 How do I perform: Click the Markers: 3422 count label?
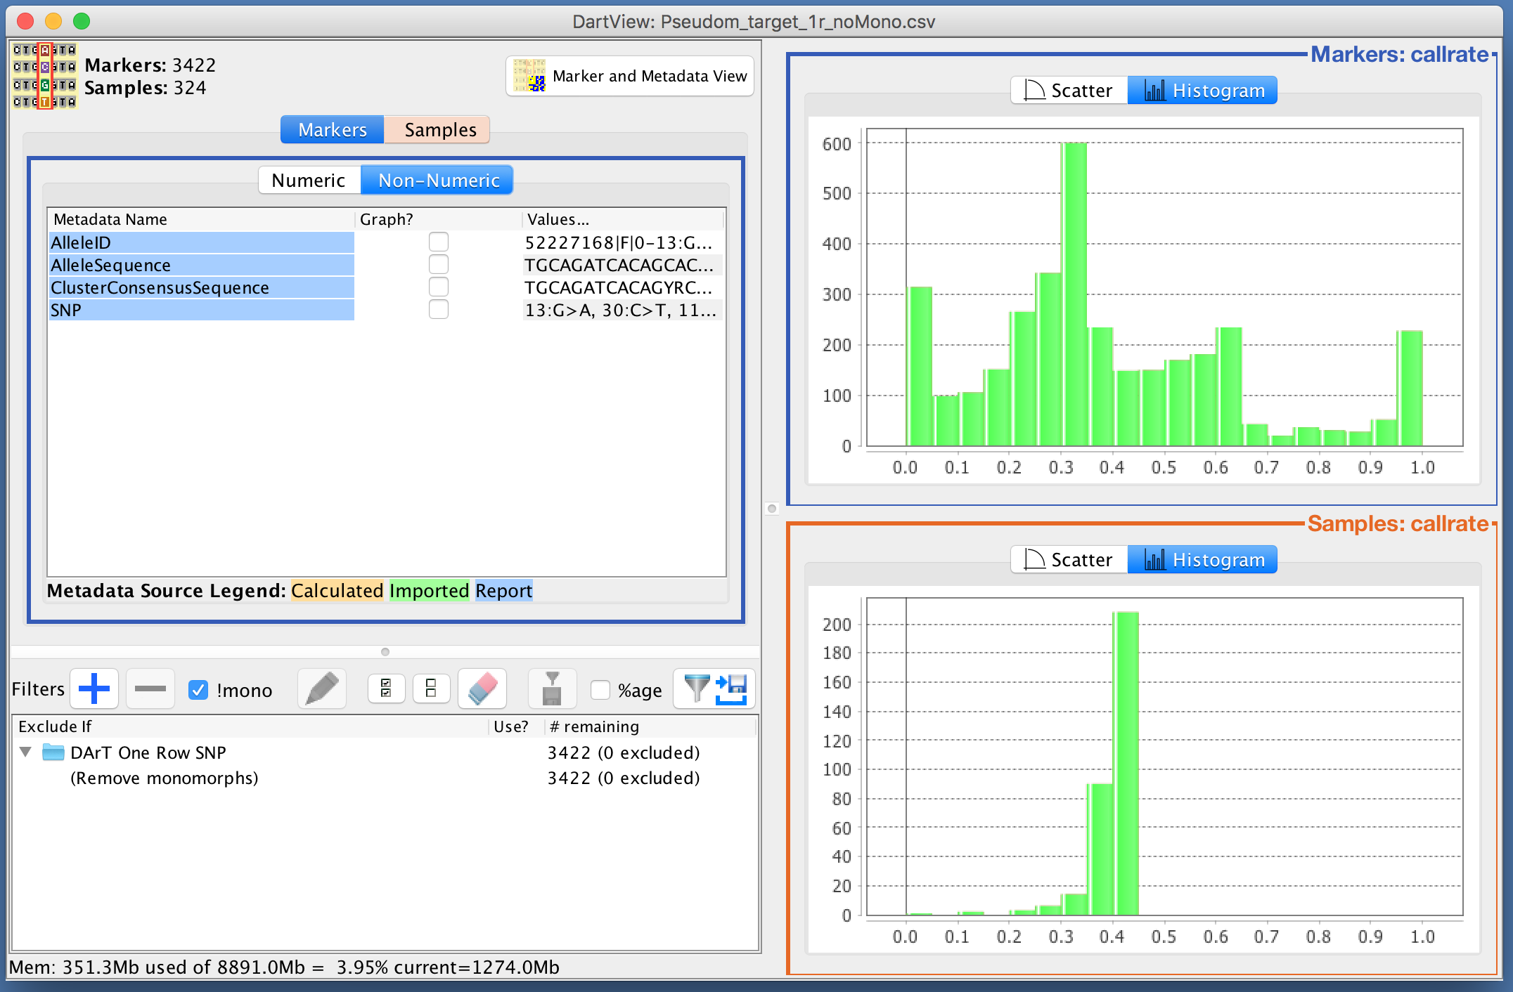150,65
